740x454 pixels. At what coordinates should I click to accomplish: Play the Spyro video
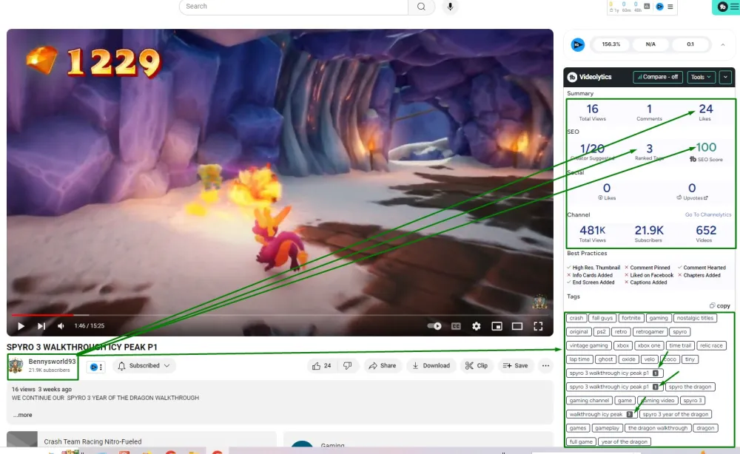click(21, 326)
